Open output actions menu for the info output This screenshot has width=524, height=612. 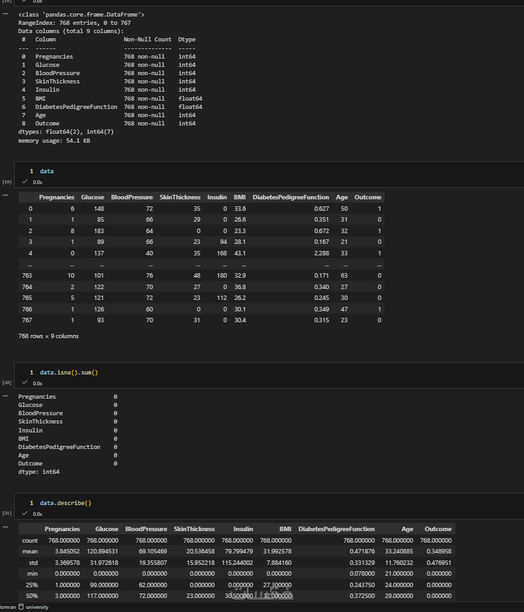pyautogui.click(x=5, y=13)
